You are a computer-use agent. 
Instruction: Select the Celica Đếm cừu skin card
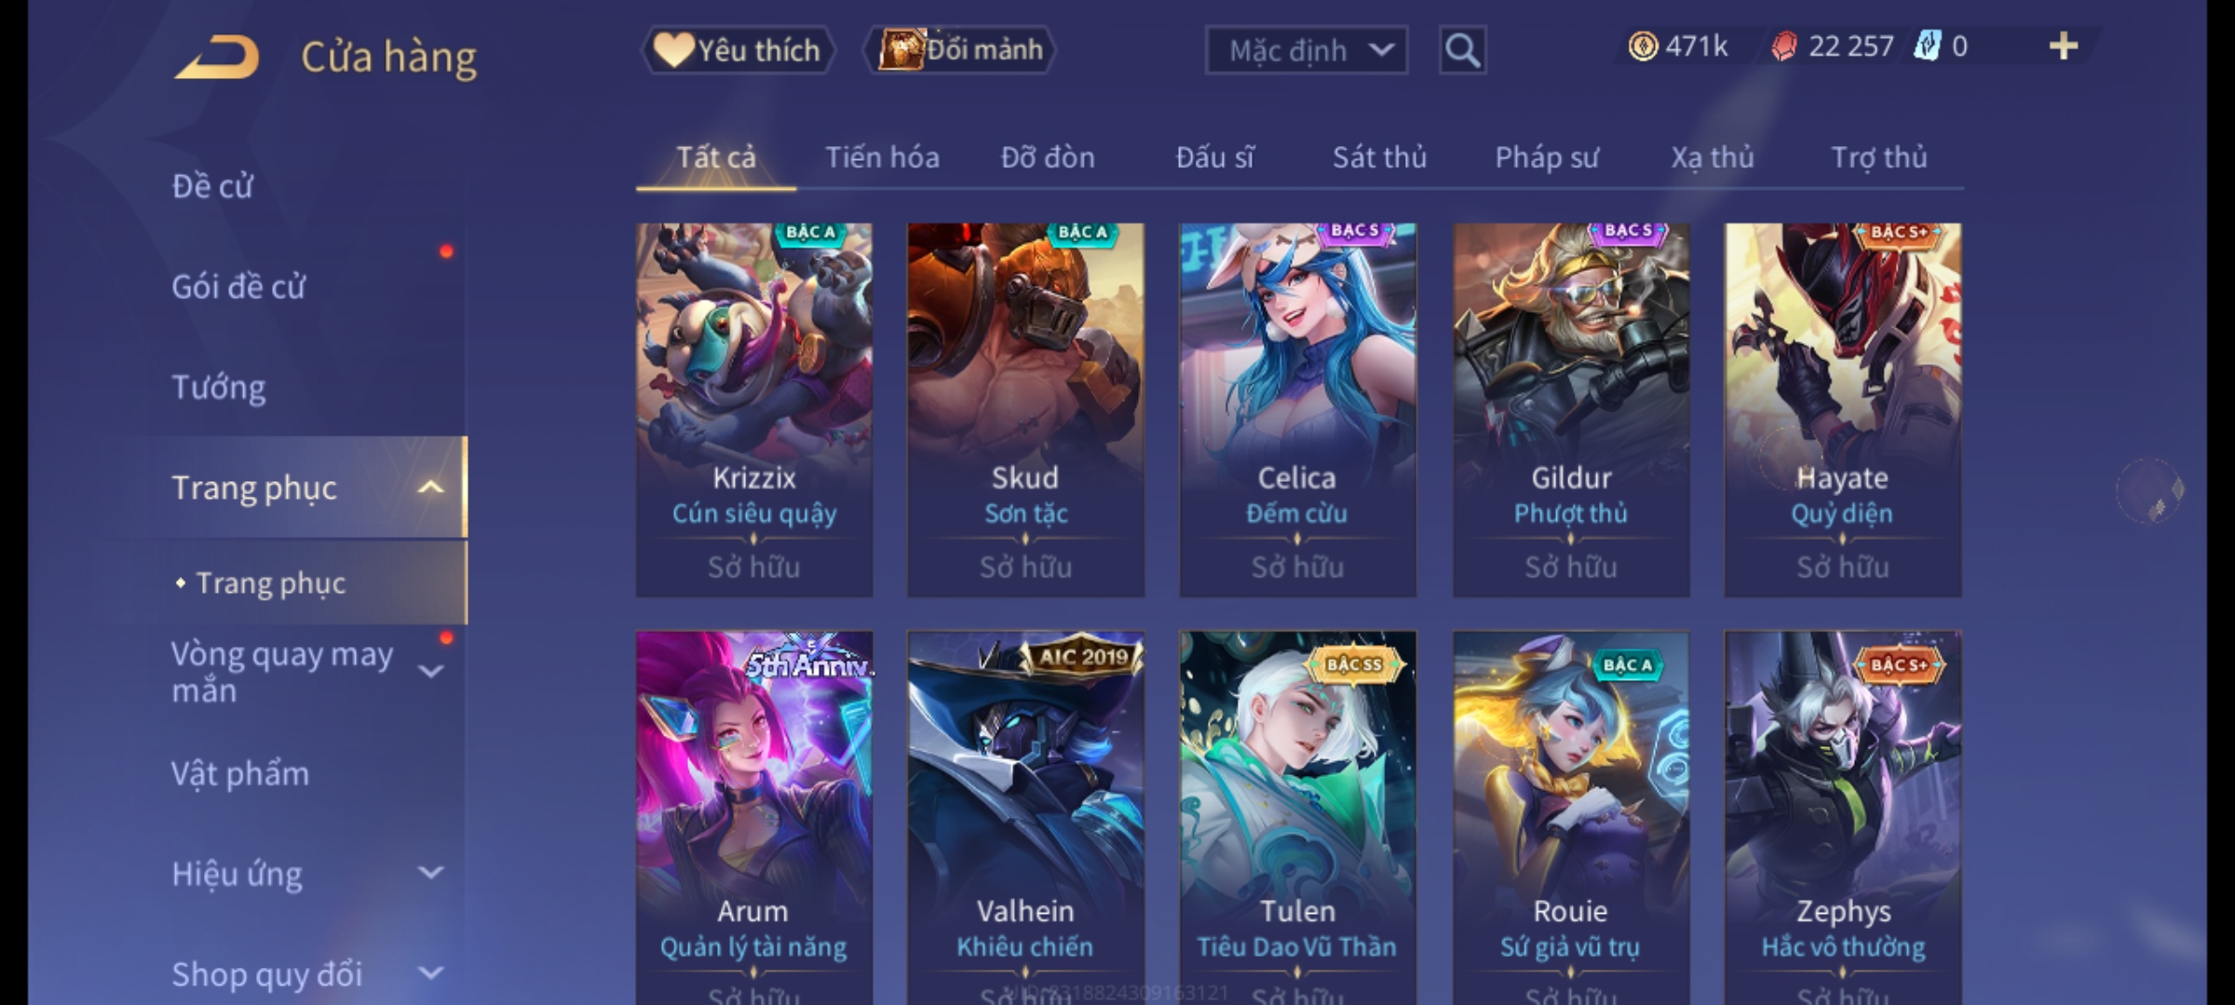click(x=1298, y=409)
